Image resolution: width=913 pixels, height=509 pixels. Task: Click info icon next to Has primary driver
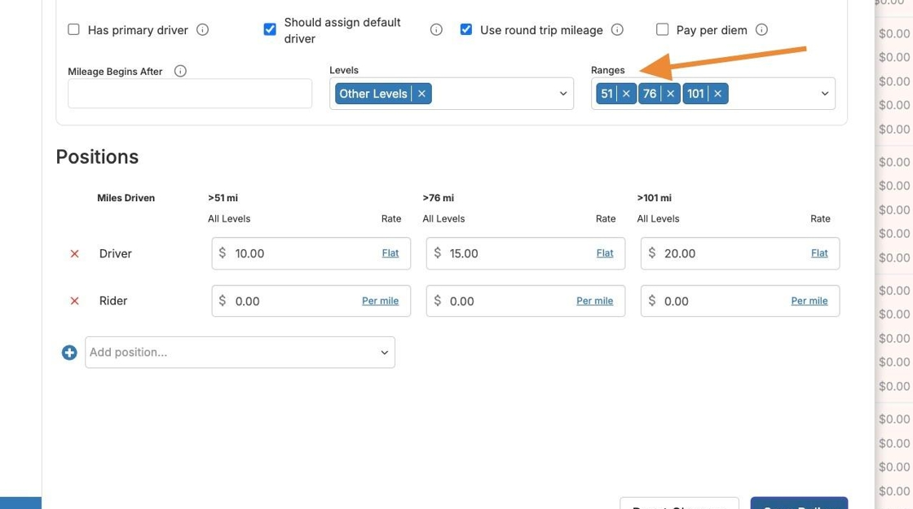click(203, 30)
